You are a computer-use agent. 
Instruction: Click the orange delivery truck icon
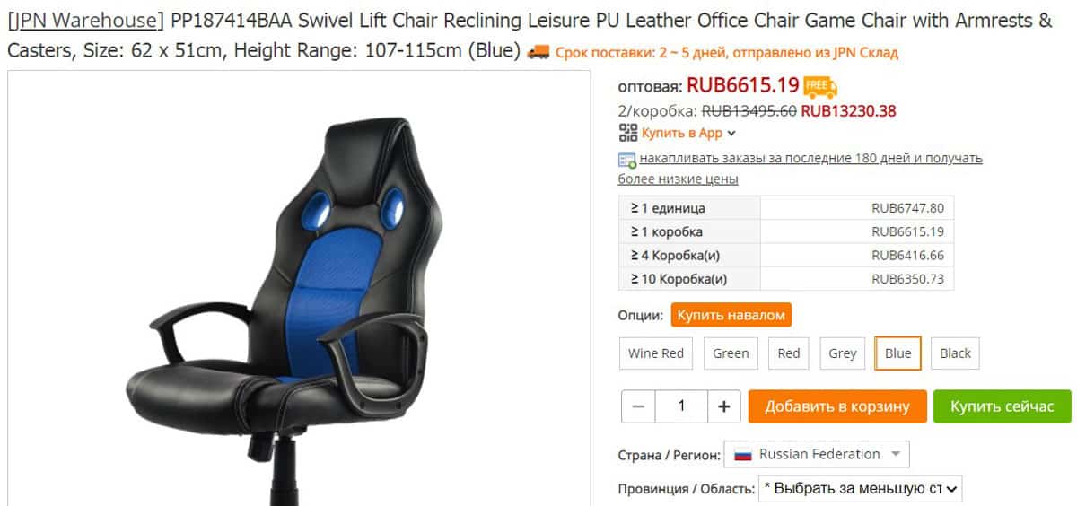tap(538, 52)
